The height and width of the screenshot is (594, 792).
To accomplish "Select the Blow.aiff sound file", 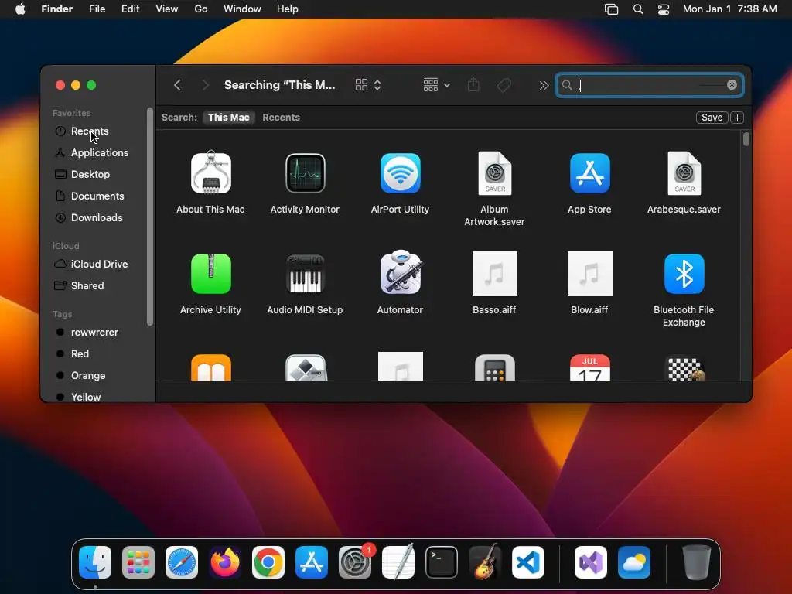I will click(589, 274).
